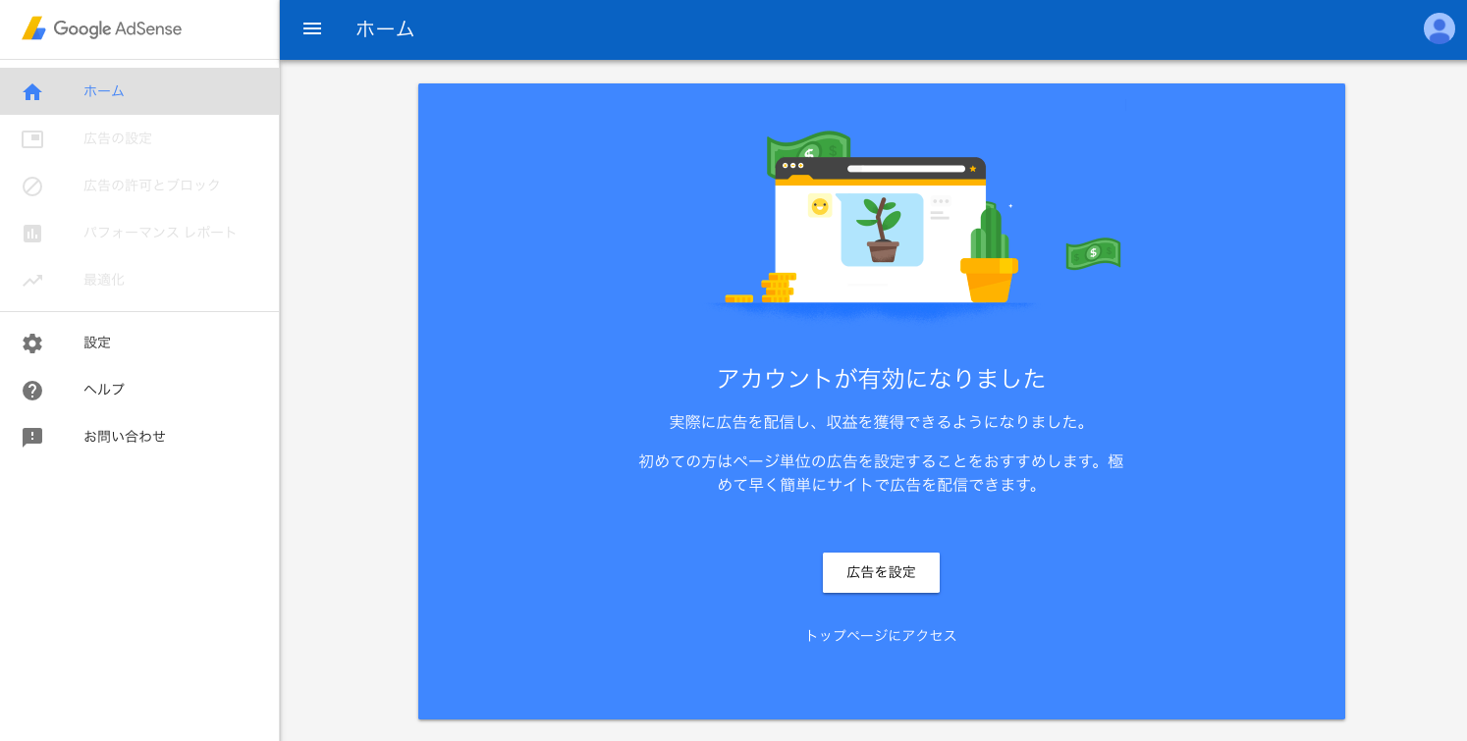
Task: Click the bar chart icon for パフォーマンス レポート
Action: (x=32, y=233)
